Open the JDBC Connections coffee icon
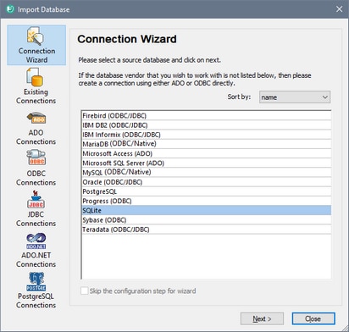Image resolution: width=349 pixels, height=332 pixels. click(x=36, y=199)
